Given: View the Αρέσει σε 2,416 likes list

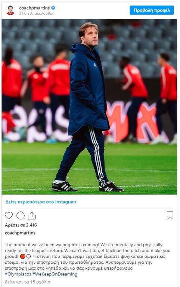Looking at the screenshot, I should (21, 225).
